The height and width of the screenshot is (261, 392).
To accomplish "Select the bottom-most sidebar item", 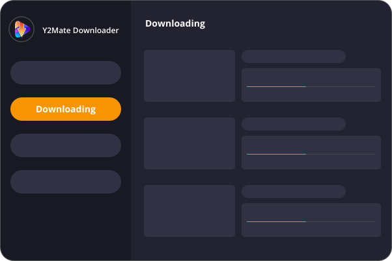I will pos(66,182).
